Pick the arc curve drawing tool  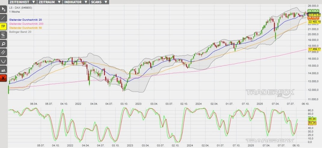(x=3, y=61)
